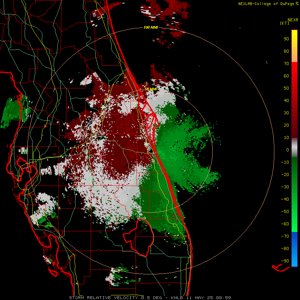Click the 00:59 timestamp text

point(223,298)
